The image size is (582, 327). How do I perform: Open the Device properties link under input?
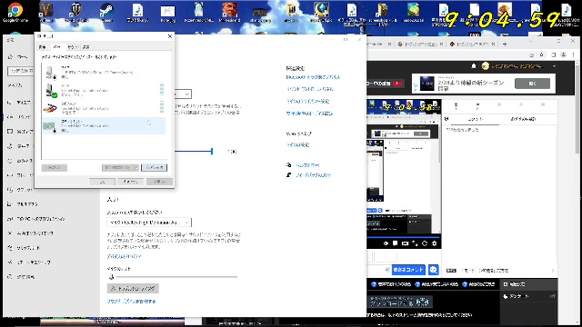(x=124, y=256)
